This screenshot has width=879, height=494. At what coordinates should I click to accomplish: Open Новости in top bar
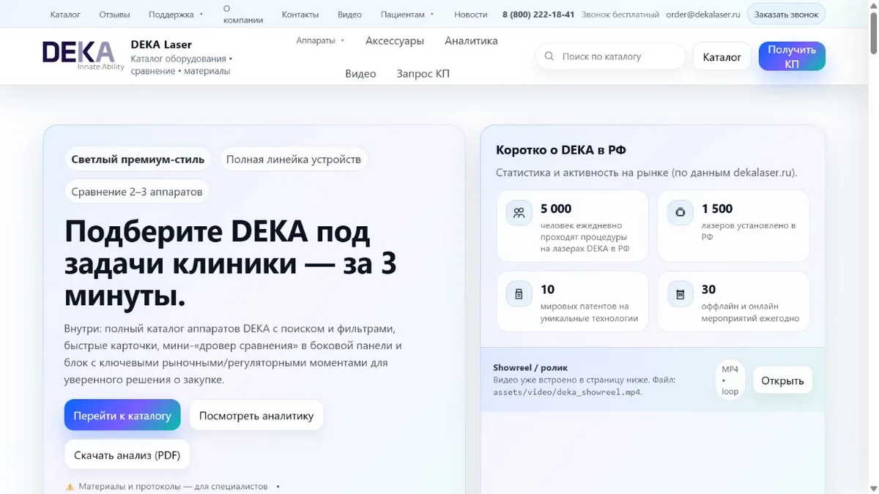(470, 14)
